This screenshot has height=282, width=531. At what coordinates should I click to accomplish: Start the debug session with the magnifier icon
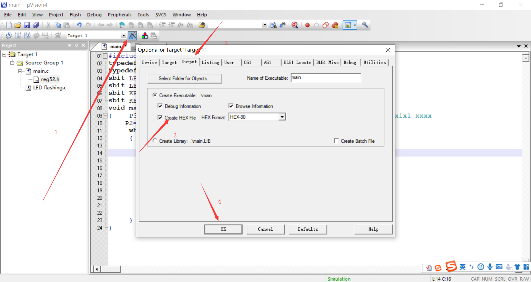[295, 25]
